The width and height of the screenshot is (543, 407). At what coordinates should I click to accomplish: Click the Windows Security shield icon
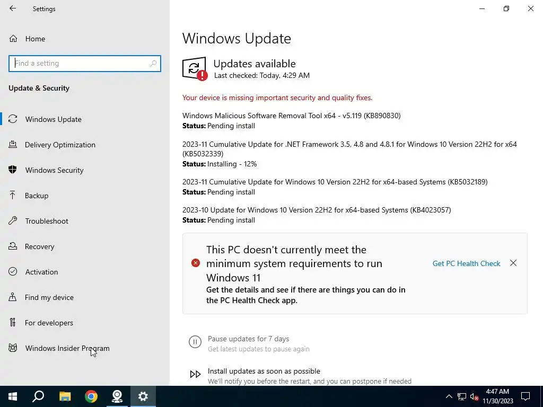coord(13,170)
